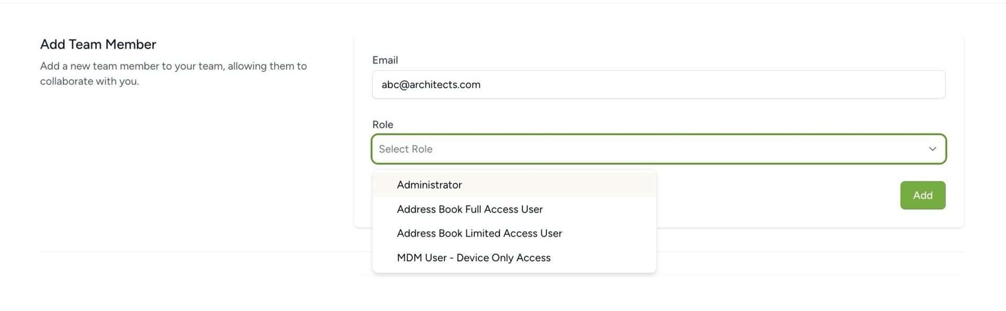This screenshot has width=1006, height=311.
Task: Click the green Add button
Action: 922,195
